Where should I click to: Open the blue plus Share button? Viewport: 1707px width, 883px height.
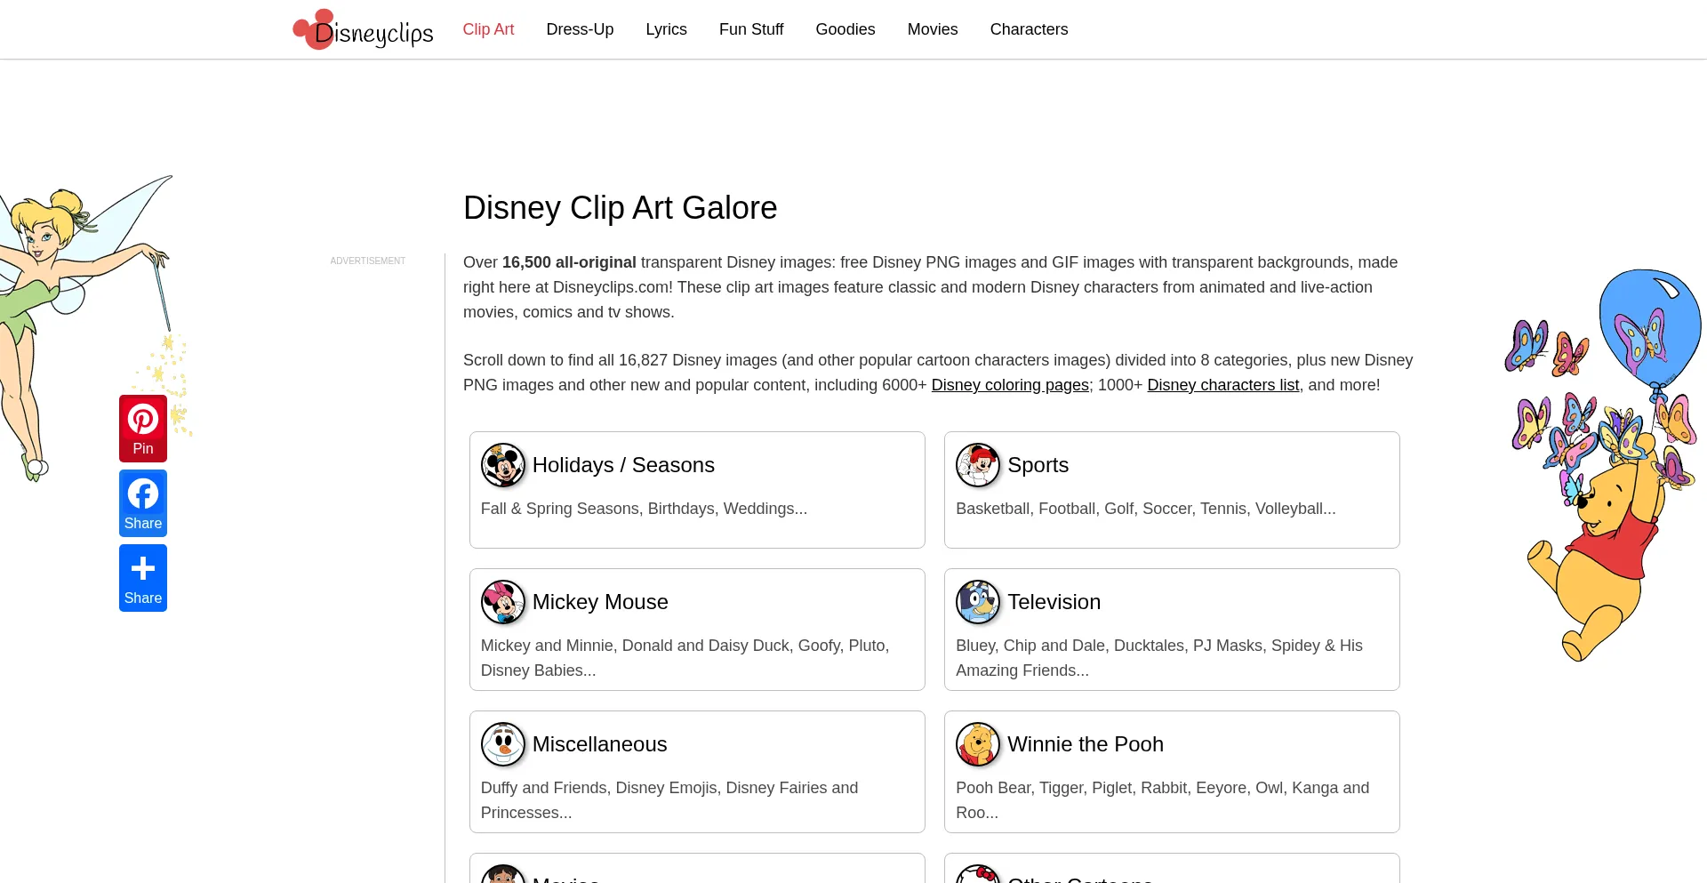[143, 578]
